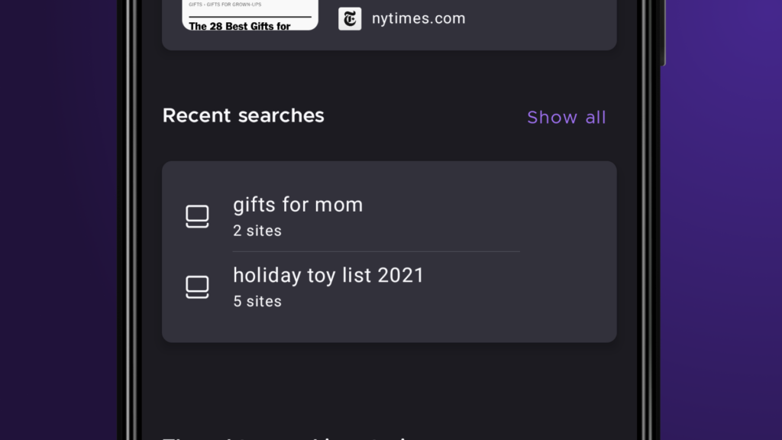The width and height of the screenshot is (782, 440).
Task: Select the gifts for mom search
Action: pyautogui.click(x=298, y=205)
